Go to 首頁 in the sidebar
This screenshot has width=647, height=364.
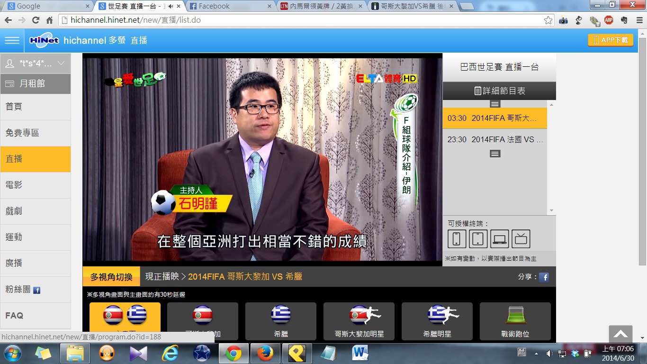[x=36, y=107]
